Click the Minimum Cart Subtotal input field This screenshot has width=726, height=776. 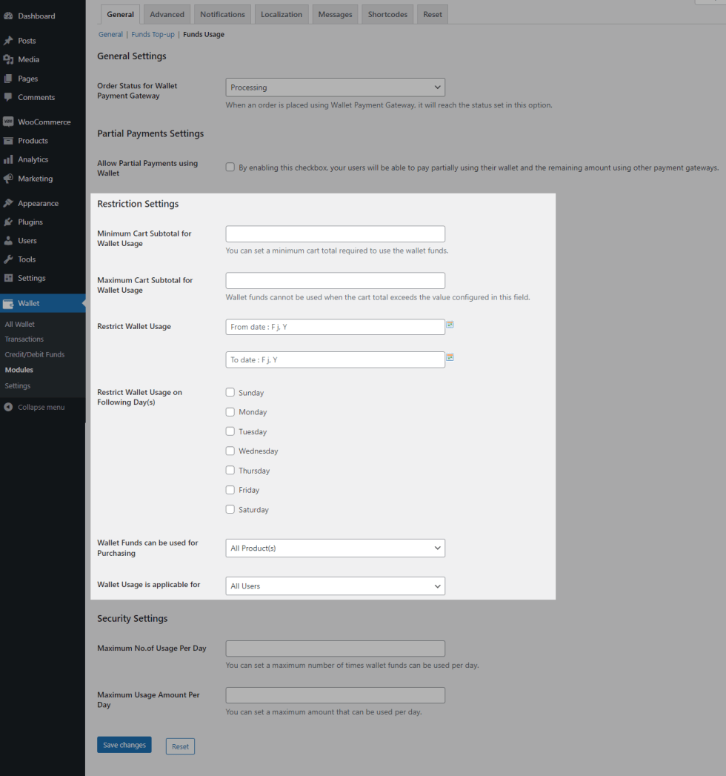pos(336,233)
